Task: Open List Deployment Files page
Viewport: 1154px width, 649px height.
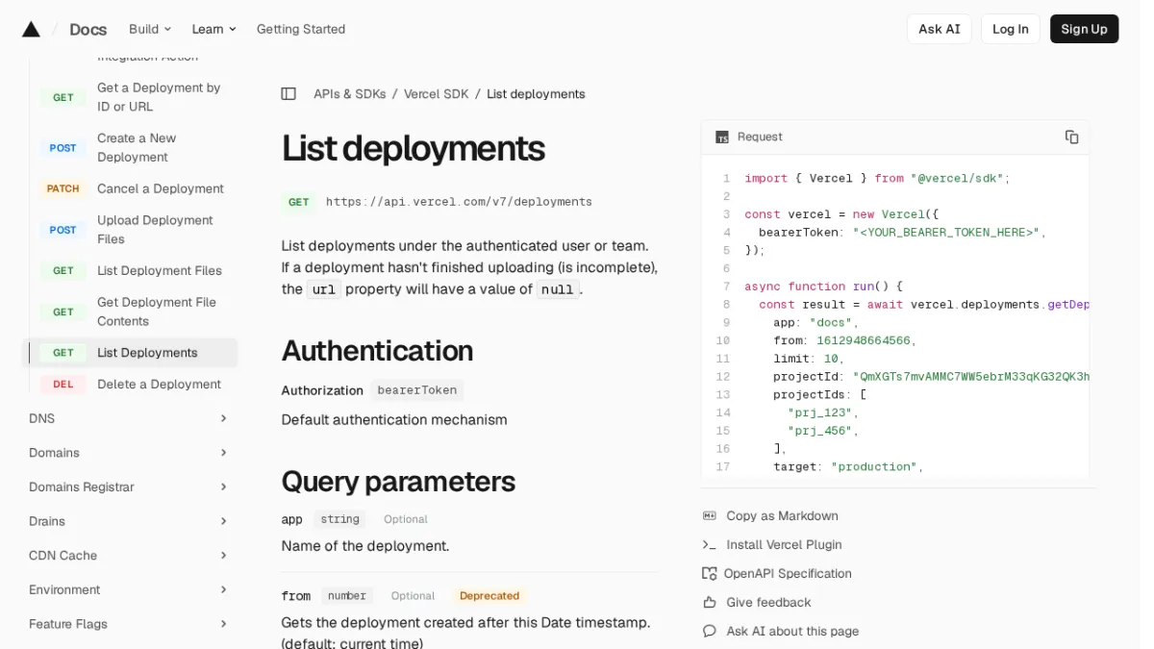Action: point(160,271)
